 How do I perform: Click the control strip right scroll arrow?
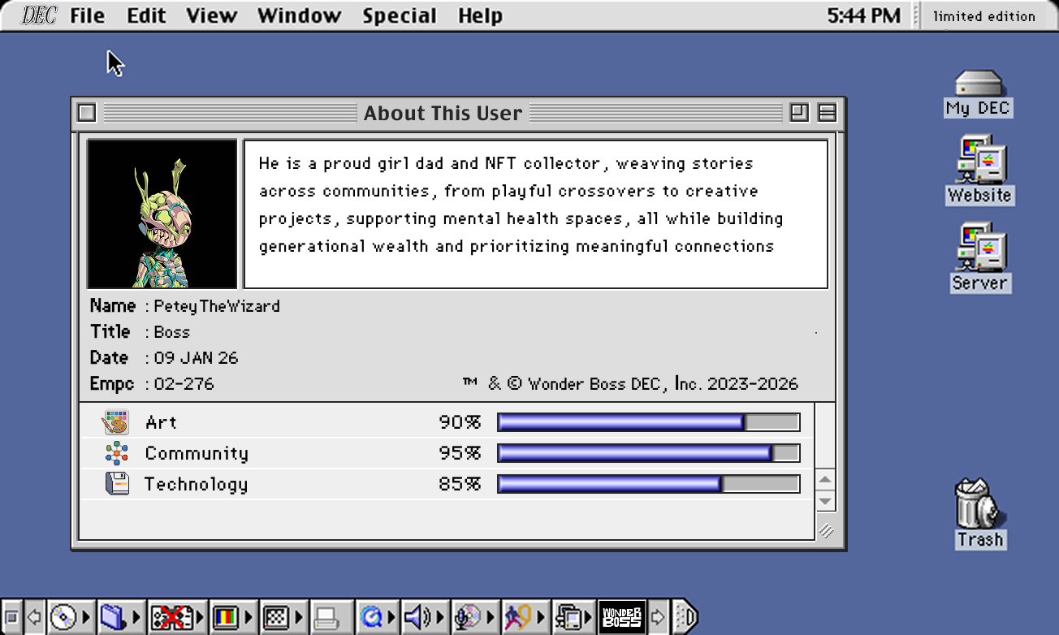click(x=659, y=617)
